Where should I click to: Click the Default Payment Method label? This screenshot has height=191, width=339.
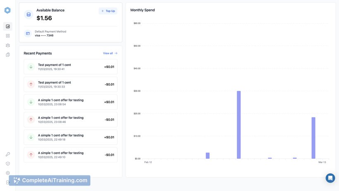click(50, 31)
